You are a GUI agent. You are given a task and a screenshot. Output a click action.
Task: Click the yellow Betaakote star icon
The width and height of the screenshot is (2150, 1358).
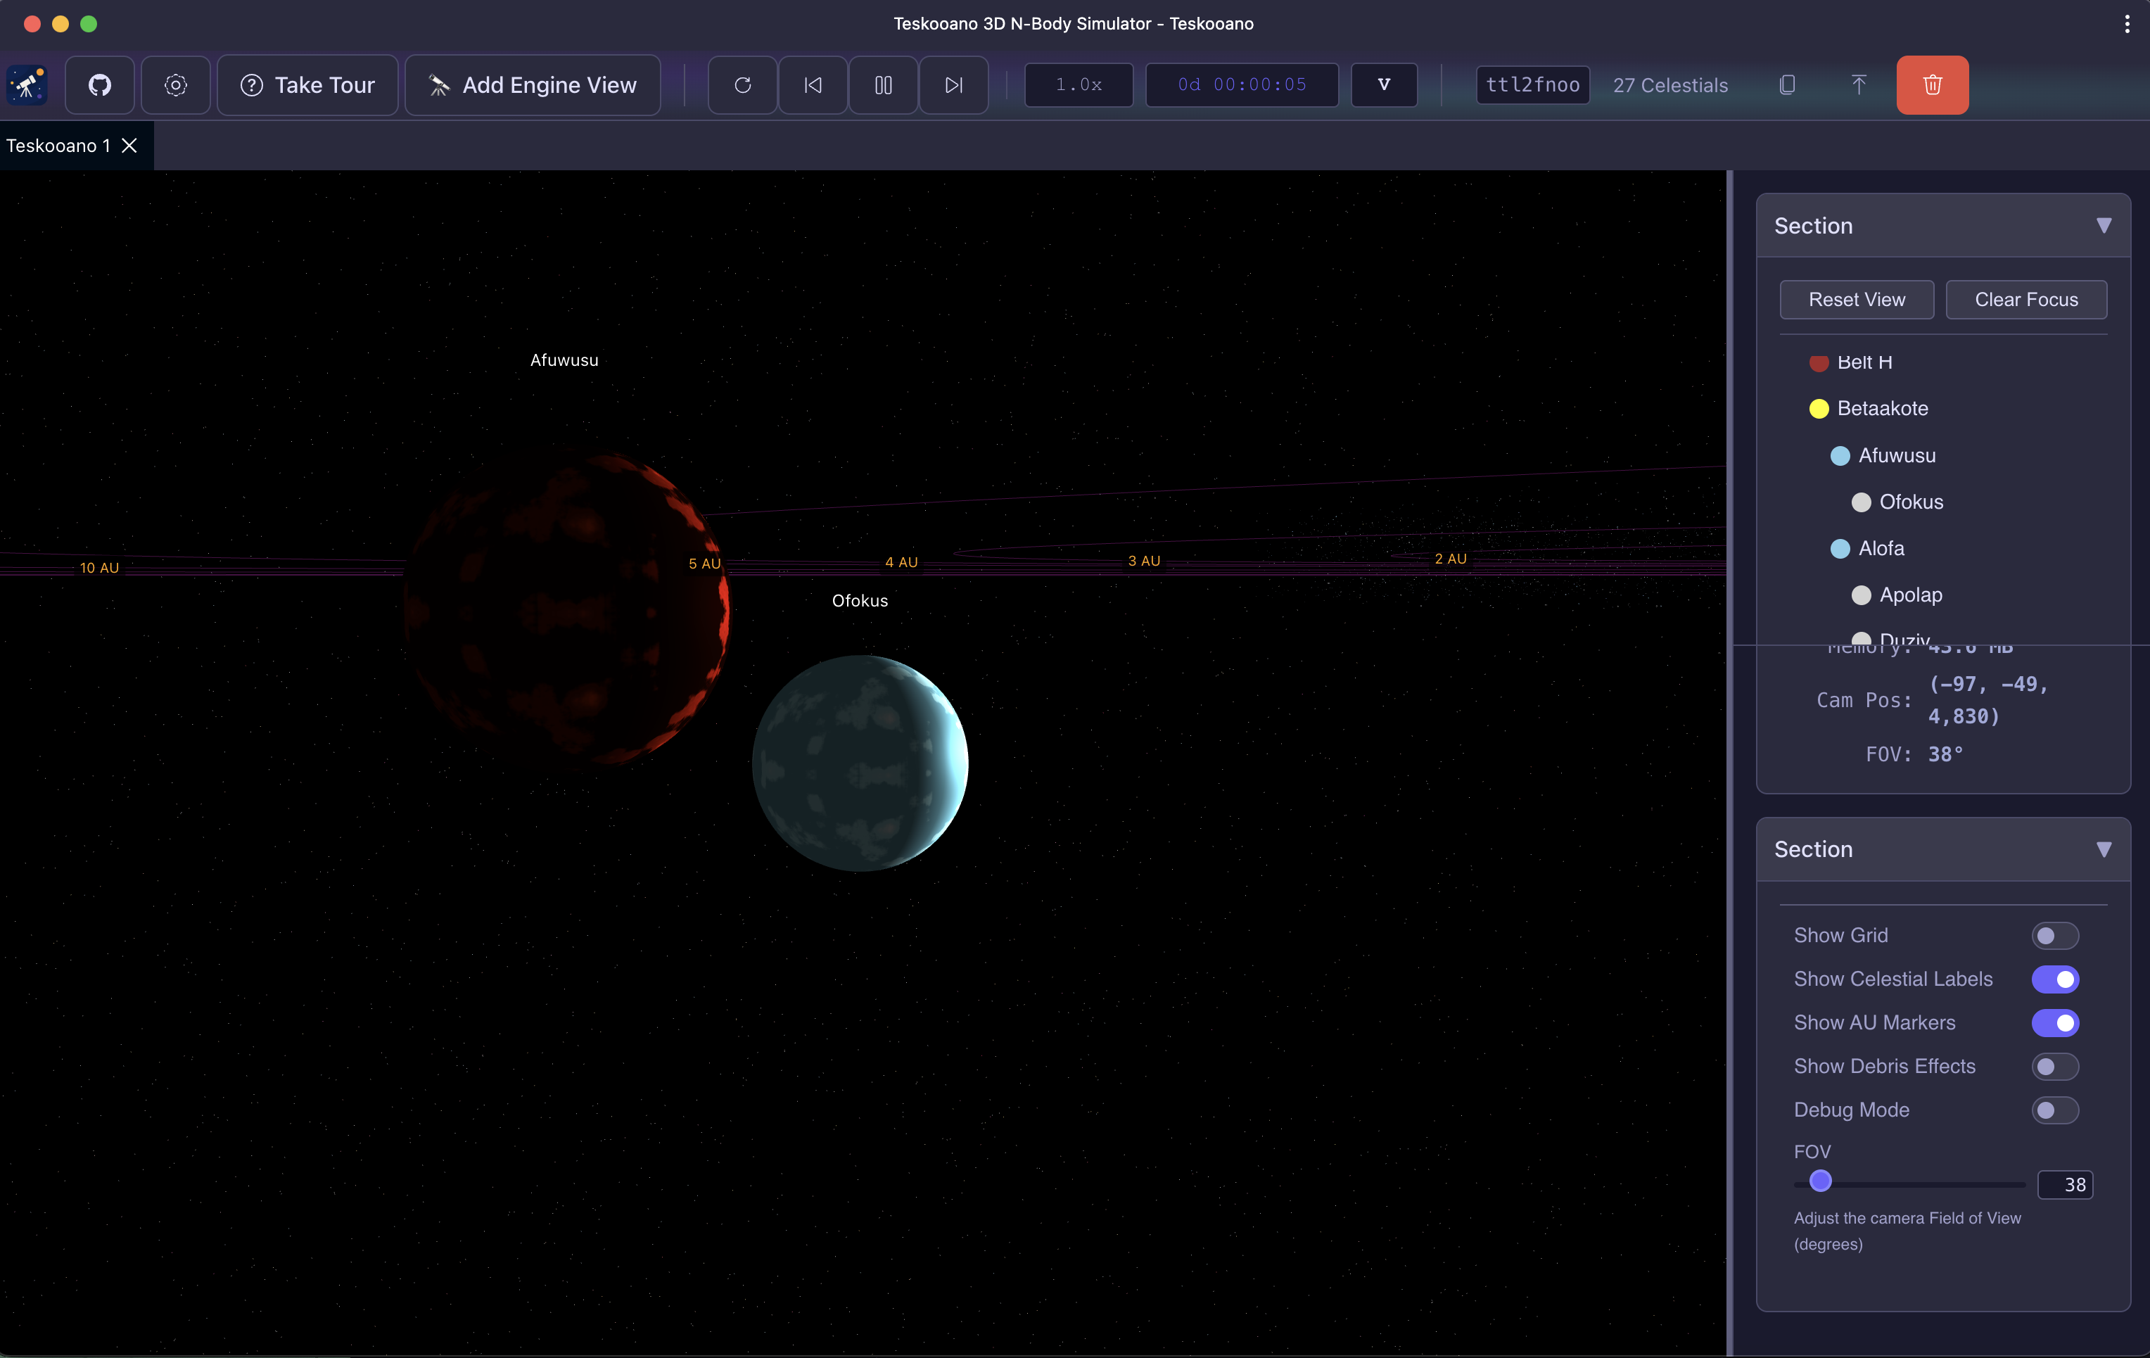click(x=1819, y=409)
